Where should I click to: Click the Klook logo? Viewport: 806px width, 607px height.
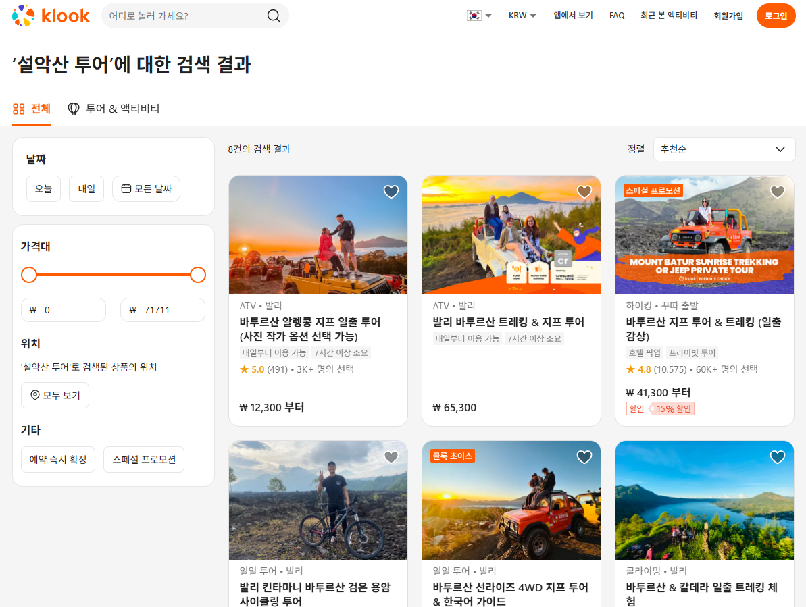pyautogui.click(x=51, y=16)
